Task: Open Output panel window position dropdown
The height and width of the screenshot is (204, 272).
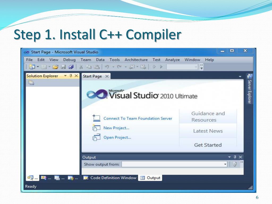Action: (x=229, y=157)
